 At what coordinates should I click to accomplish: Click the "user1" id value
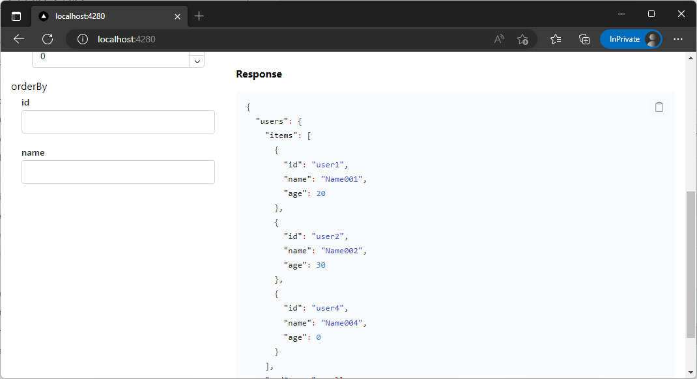coord(328,165)
